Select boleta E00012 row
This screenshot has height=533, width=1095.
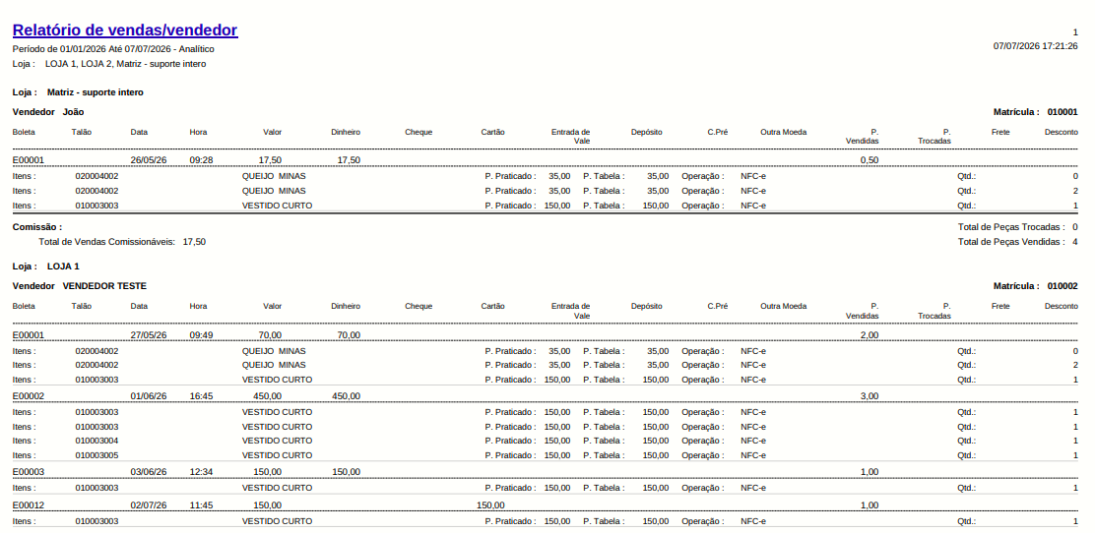(546, 504)
